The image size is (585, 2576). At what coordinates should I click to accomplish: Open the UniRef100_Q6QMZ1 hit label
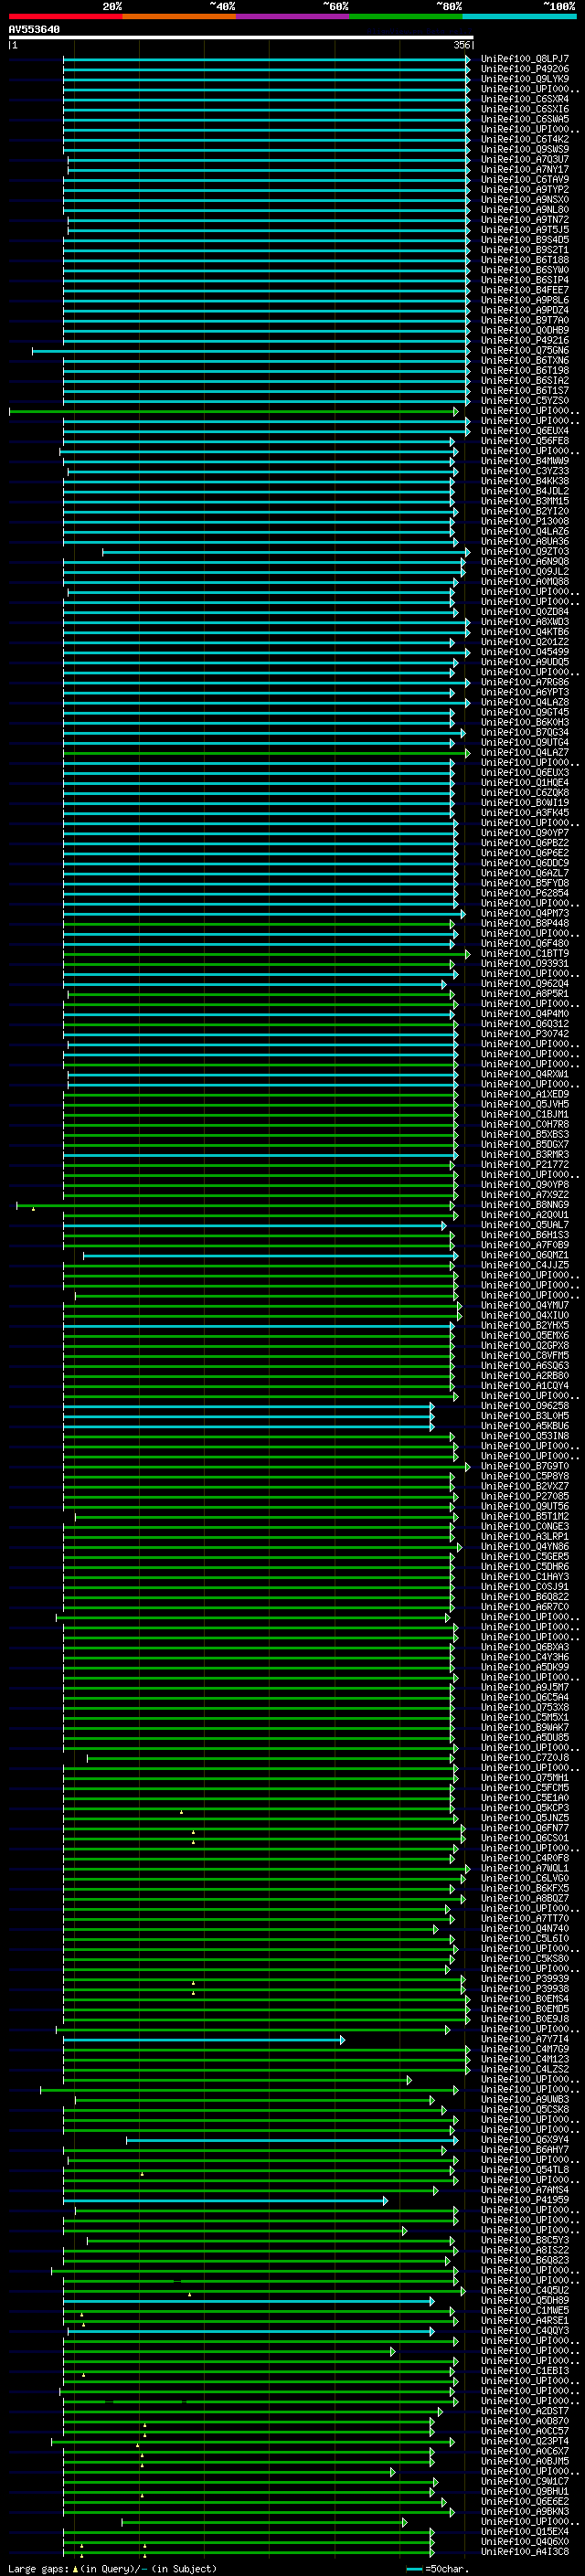pyautogui.click(x=525, y=1255)
